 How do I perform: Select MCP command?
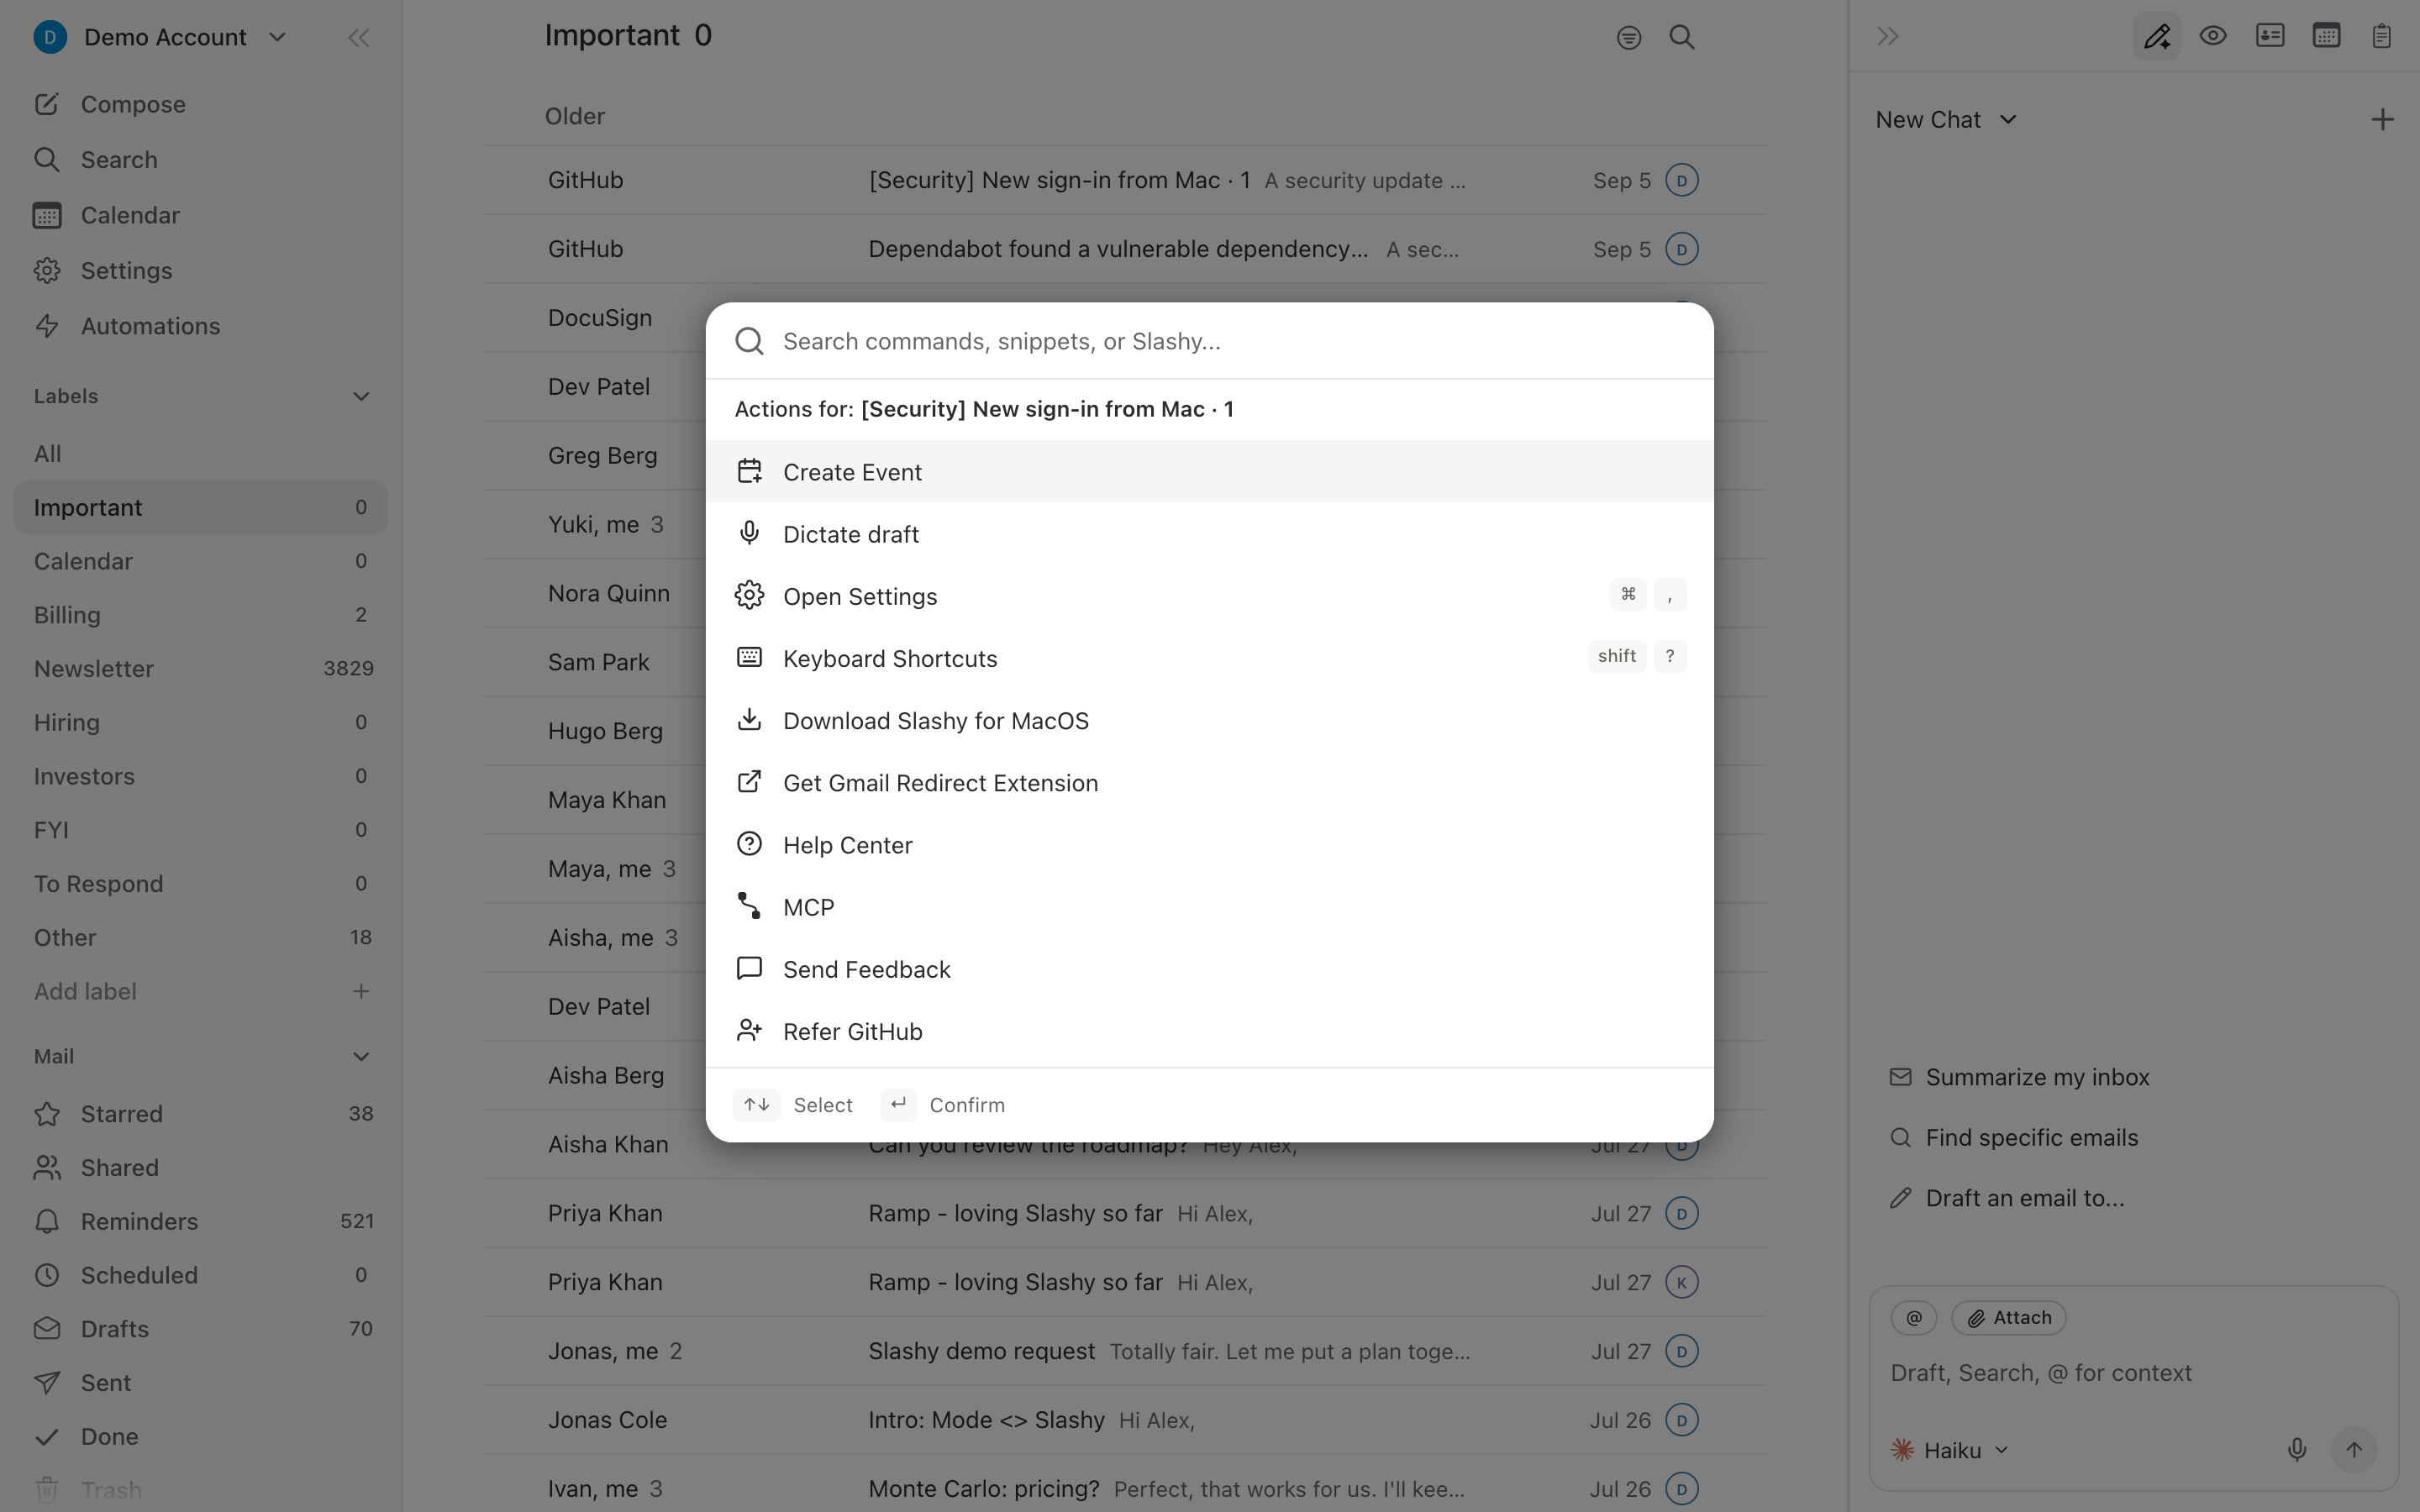pos(1209,907)
